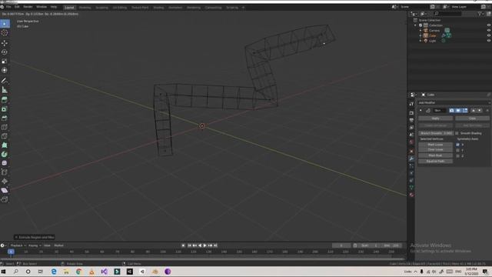This screenshot has width=492, height=277.
Task: Select the Shrink/Fatten tool
Action: 5,182
